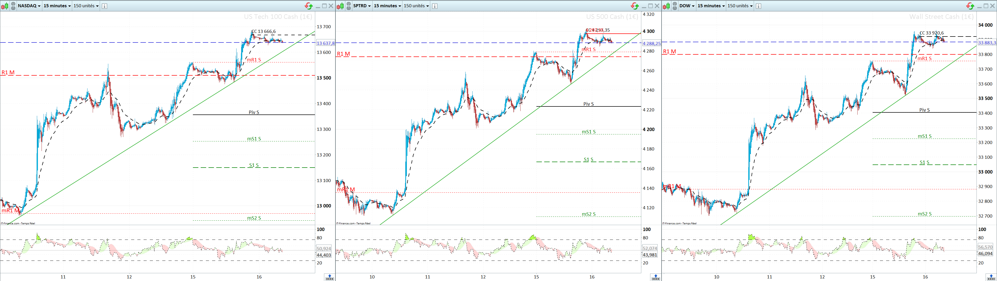Open the 150 unités dropdown on NASDAQ chart
This screenshot has width=997, height=281.
(86, 6)
